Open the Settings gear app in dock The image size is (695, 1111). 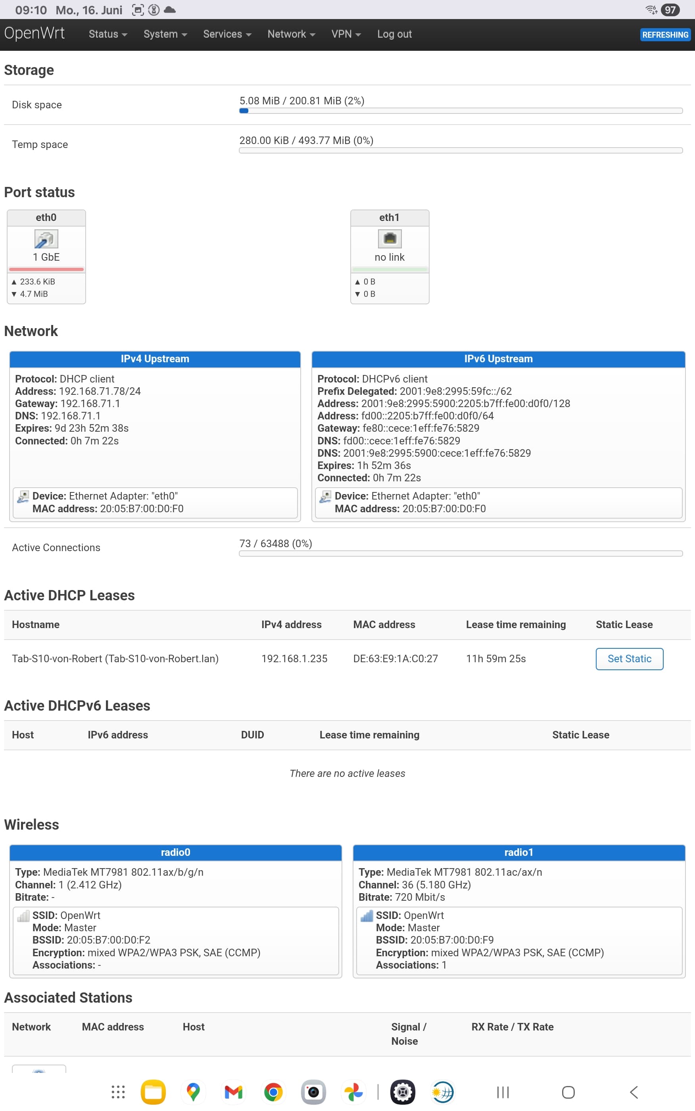[x=402, y=1092]
